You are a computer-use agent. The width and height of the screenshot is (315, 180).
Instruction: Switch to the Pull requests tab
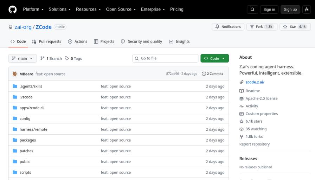pos(47,41)
